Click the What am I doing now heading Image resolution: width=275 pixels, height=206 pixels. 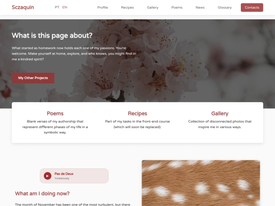click(x=42, y=194)
